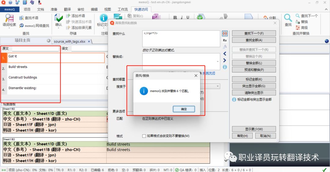The width and height of the screenshot is (330, 172).
Task: Close the 高级查找和替换 dialog
Action: 275,23
